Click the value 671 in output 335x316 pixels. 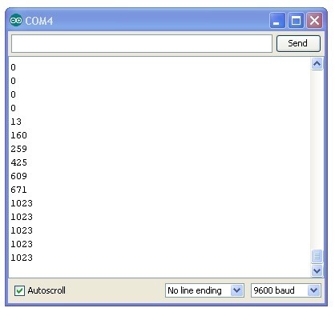click(x=18, y=190)
